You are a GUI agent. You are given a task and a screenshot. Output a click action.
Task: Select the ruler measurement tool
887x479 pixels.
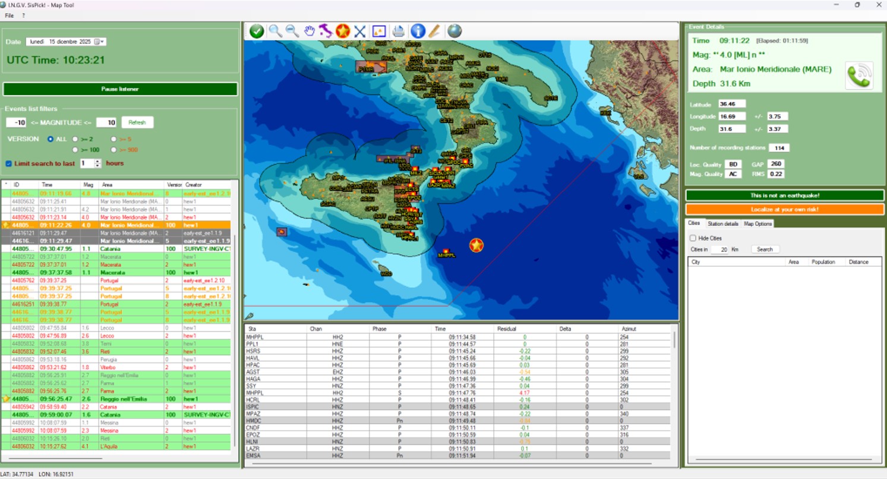coord(435,31)
